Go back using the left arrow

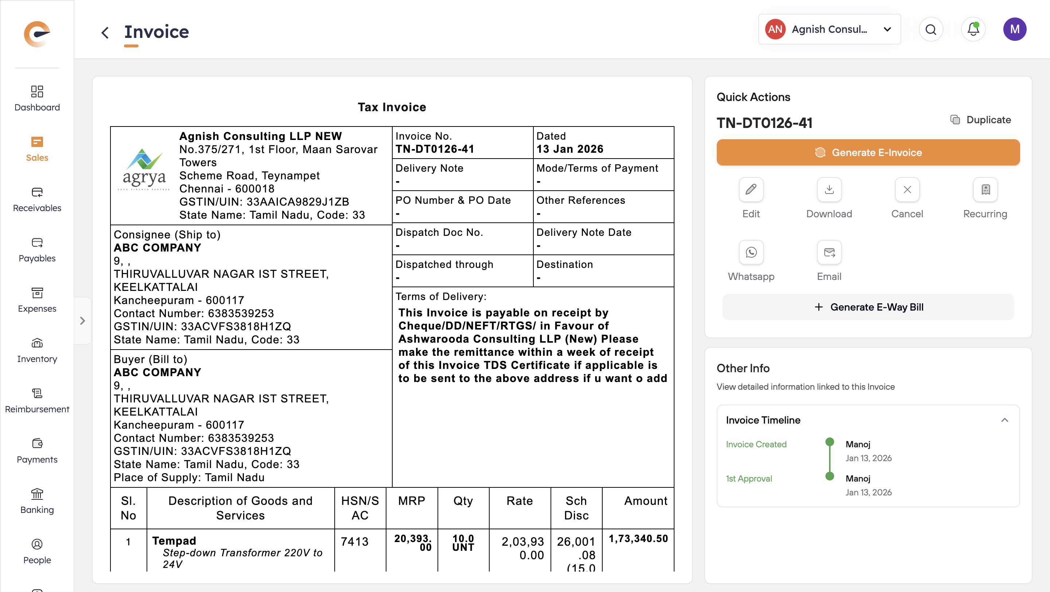pos(105,32)
